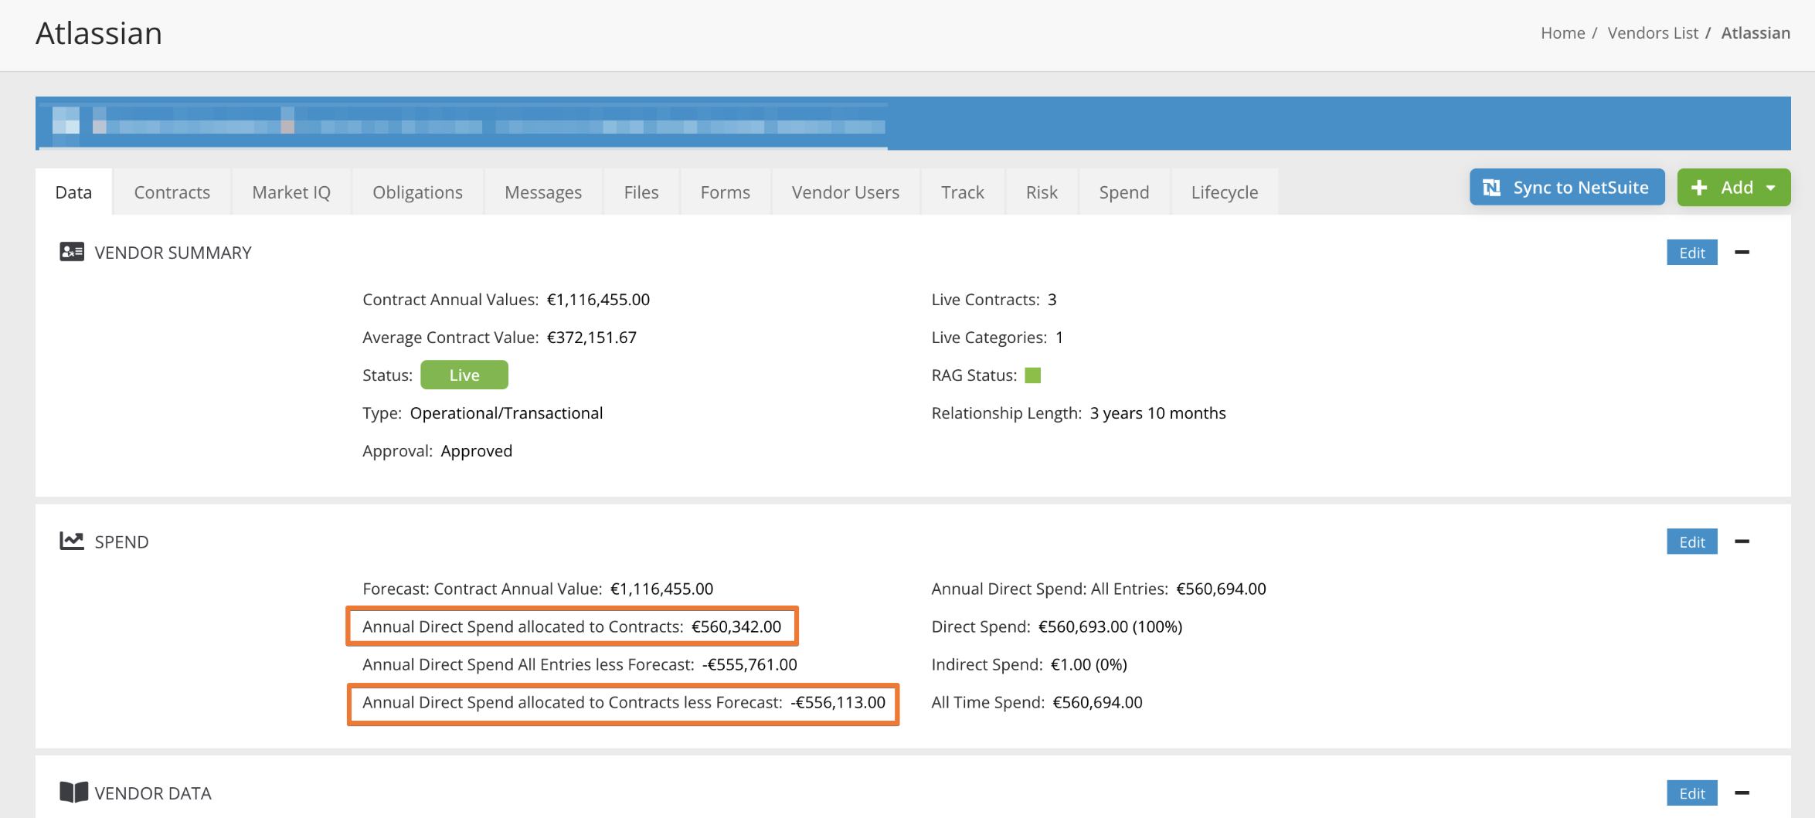Click Forecast Contract Annual Value amount
The image size is (1815, 818).
tap(661, 589)
